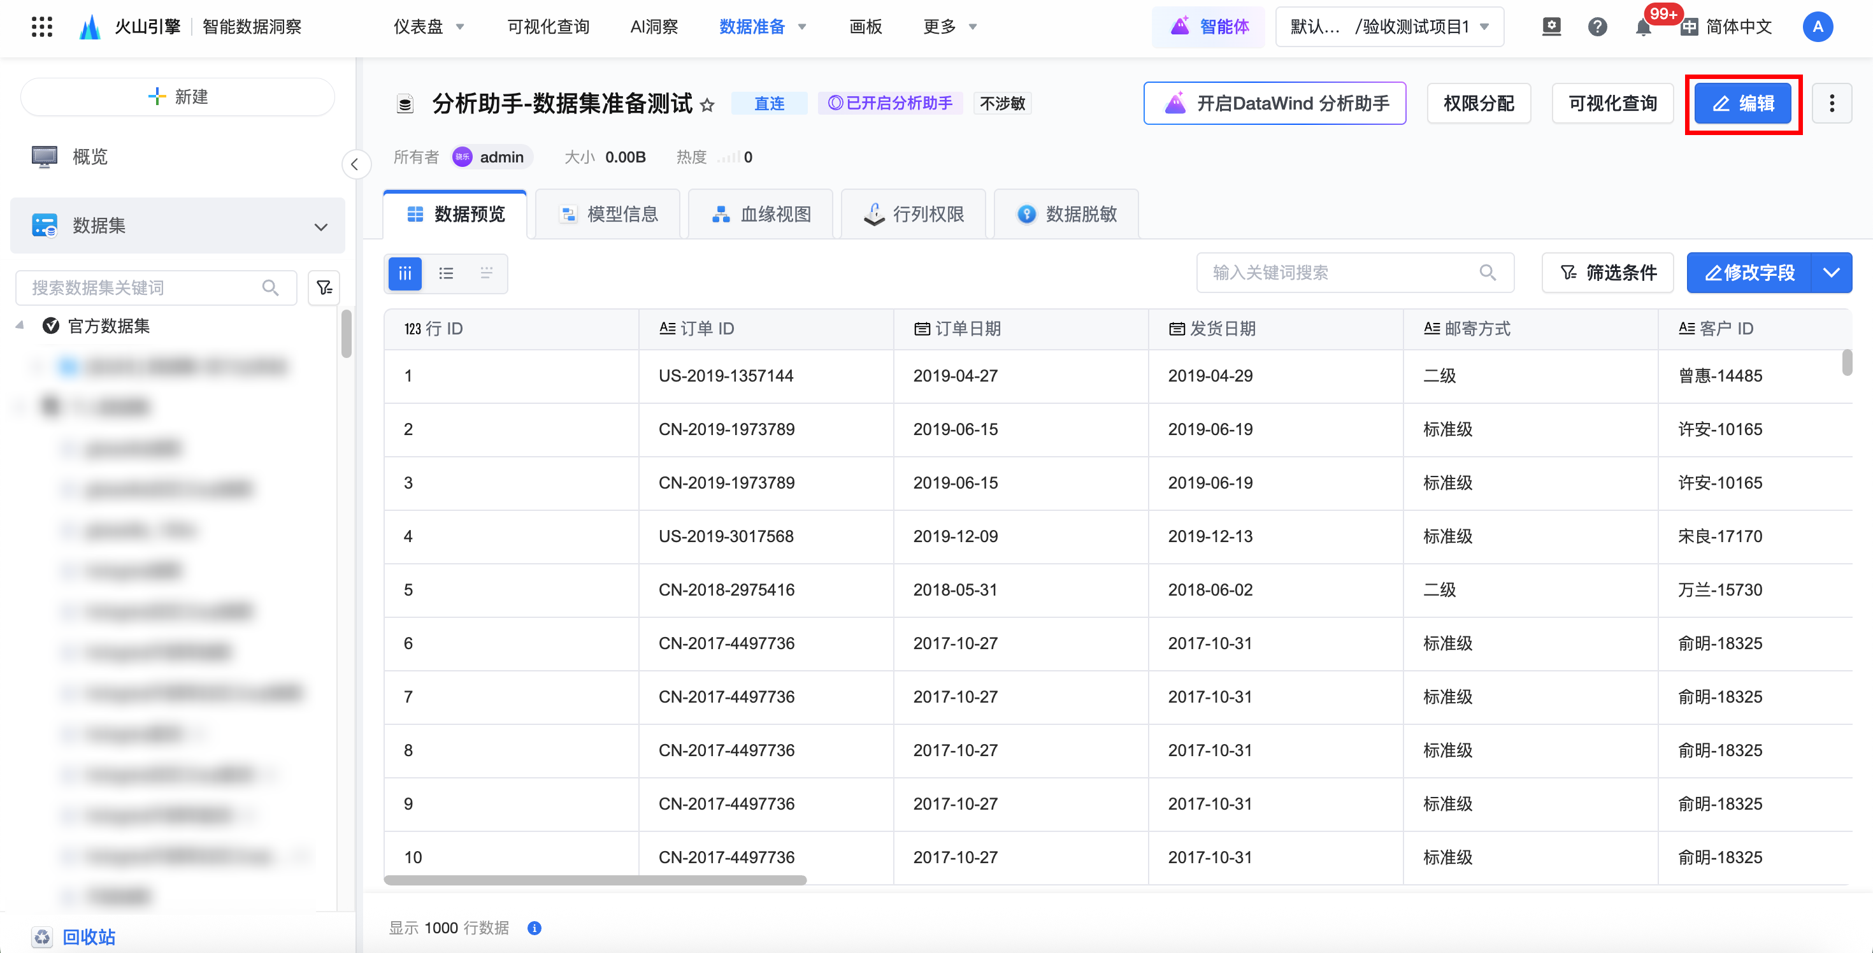Open the resource center icon beside help

pyautogui.click(x=1552, y=27)
